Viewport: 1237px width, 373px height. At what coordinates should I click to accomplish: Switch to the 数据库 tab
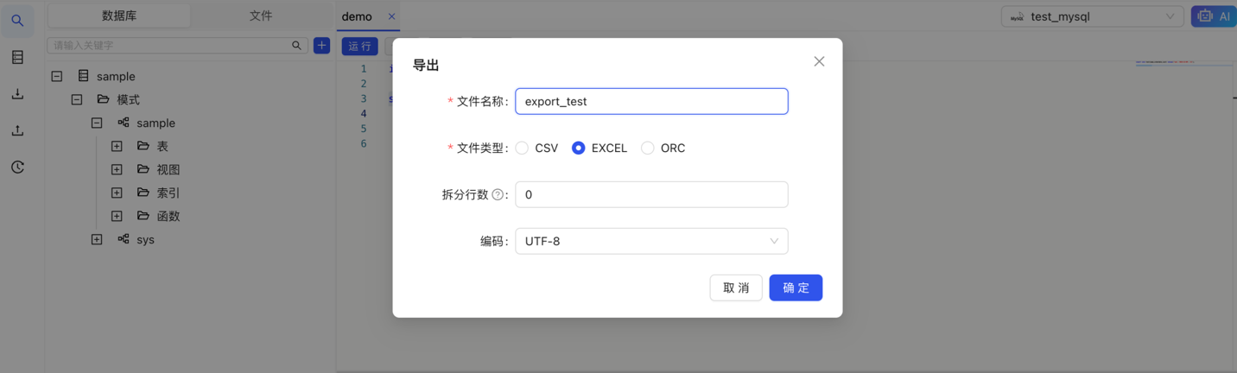click(119, 16)
